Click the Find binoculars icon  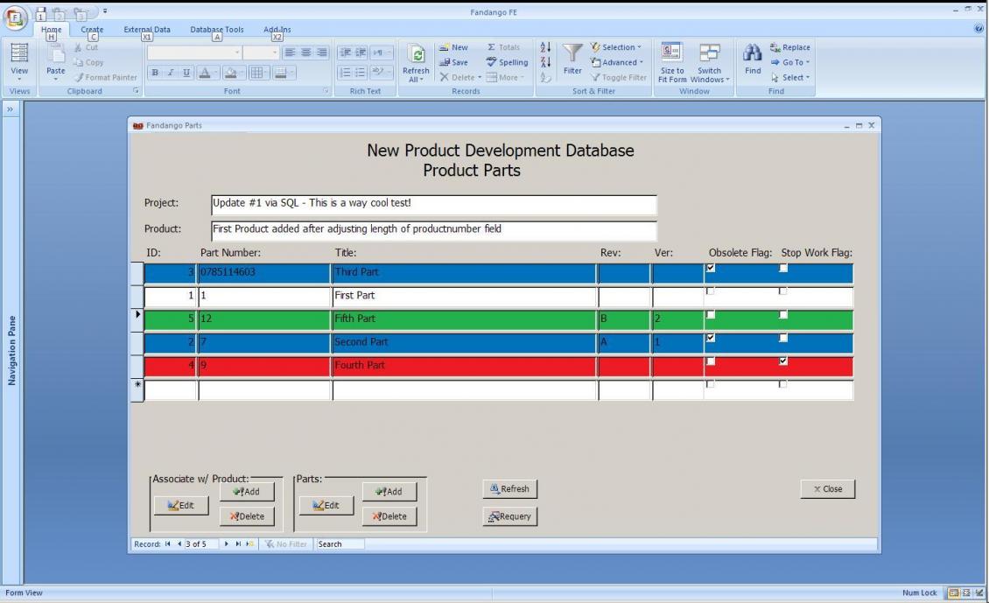point(753,53)
